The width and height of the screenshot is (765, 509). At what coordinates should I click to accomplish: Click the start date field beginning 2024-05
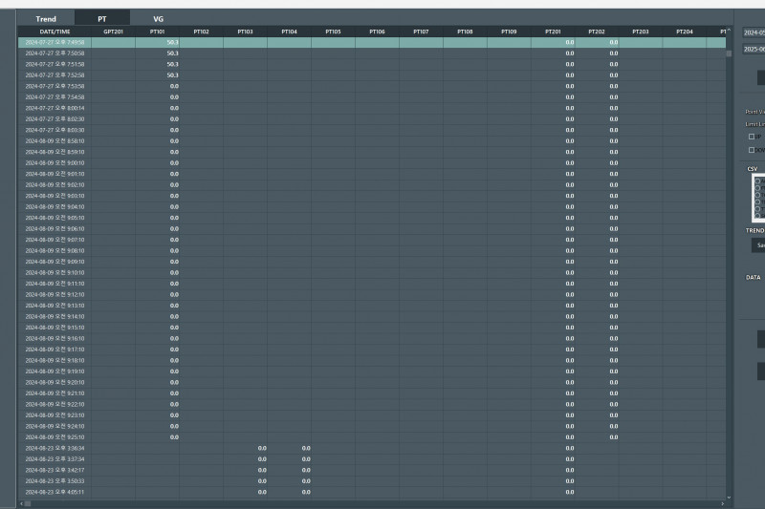tap(754, 32)
